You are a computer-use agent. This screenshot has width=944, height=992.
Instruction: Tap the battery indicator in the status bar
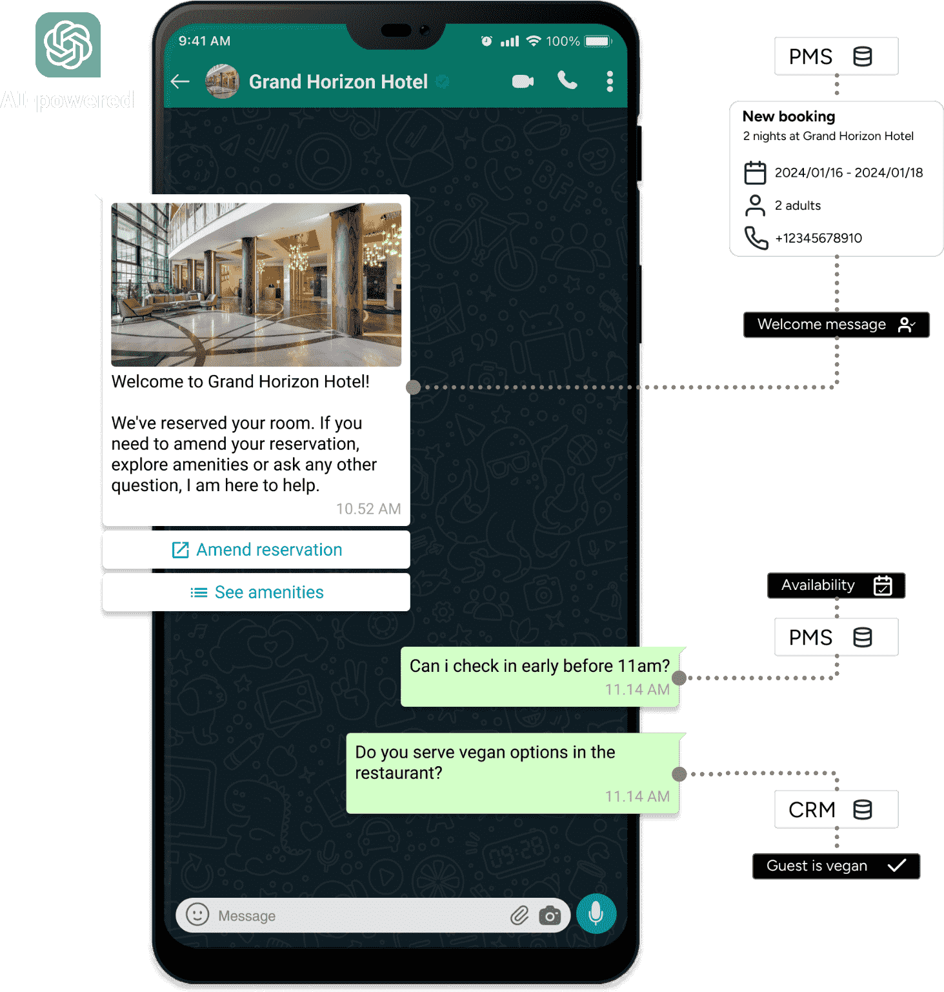pos(598,41)
